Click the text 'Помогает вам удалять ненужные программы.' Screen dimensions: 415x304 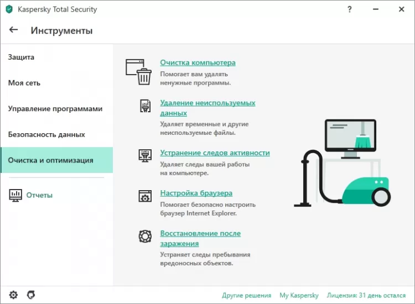coord(195,78)
